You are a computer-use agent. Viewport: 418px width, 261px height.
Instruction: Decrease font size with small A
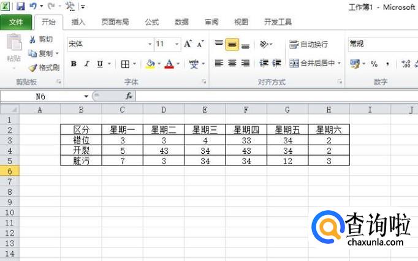point(200,44)
